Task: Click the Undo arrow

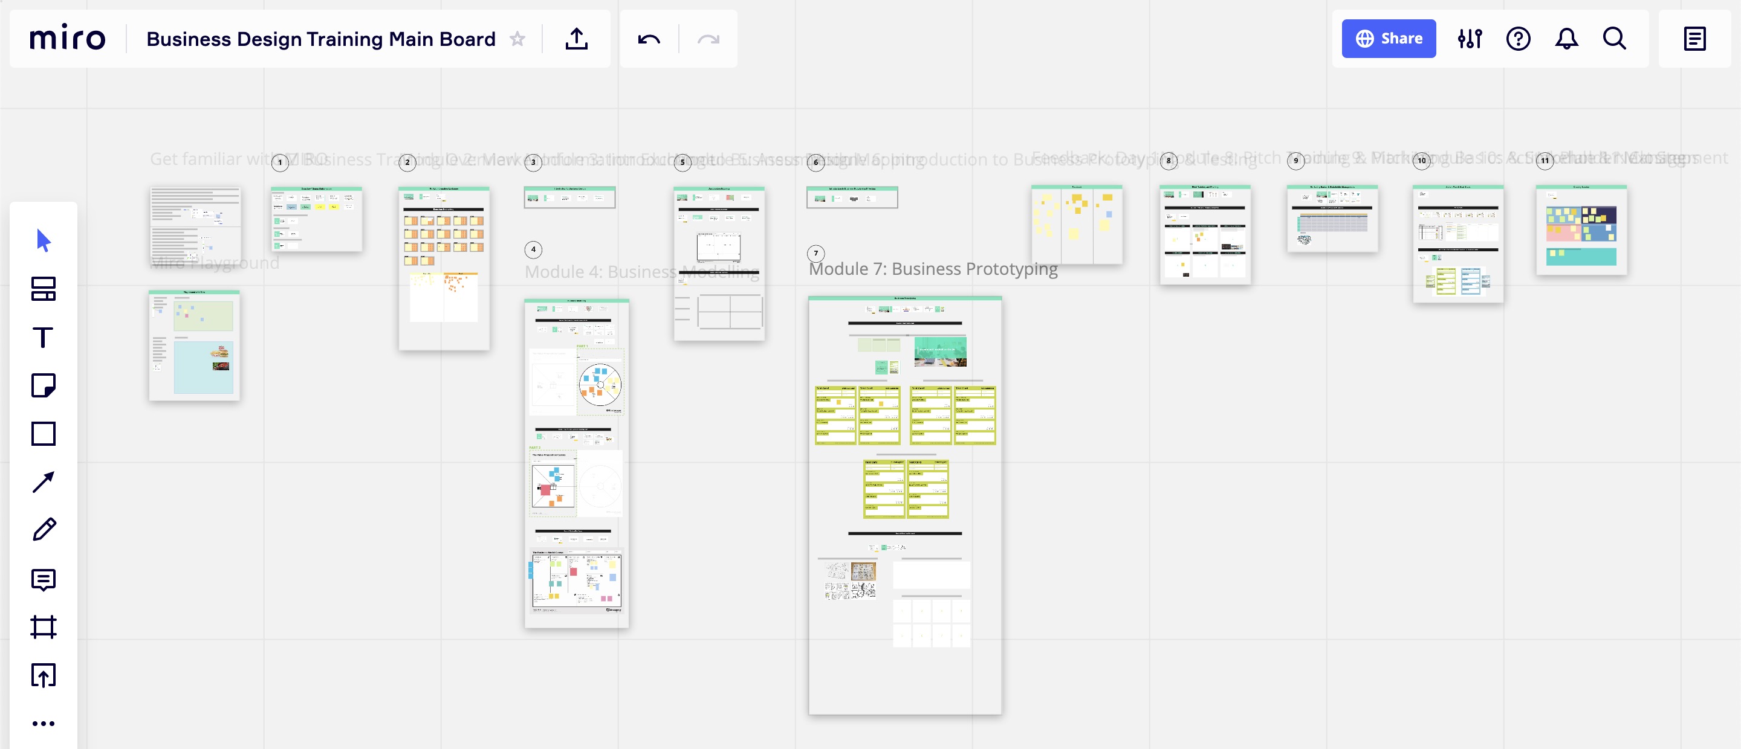Action: [x=648, y=39]
